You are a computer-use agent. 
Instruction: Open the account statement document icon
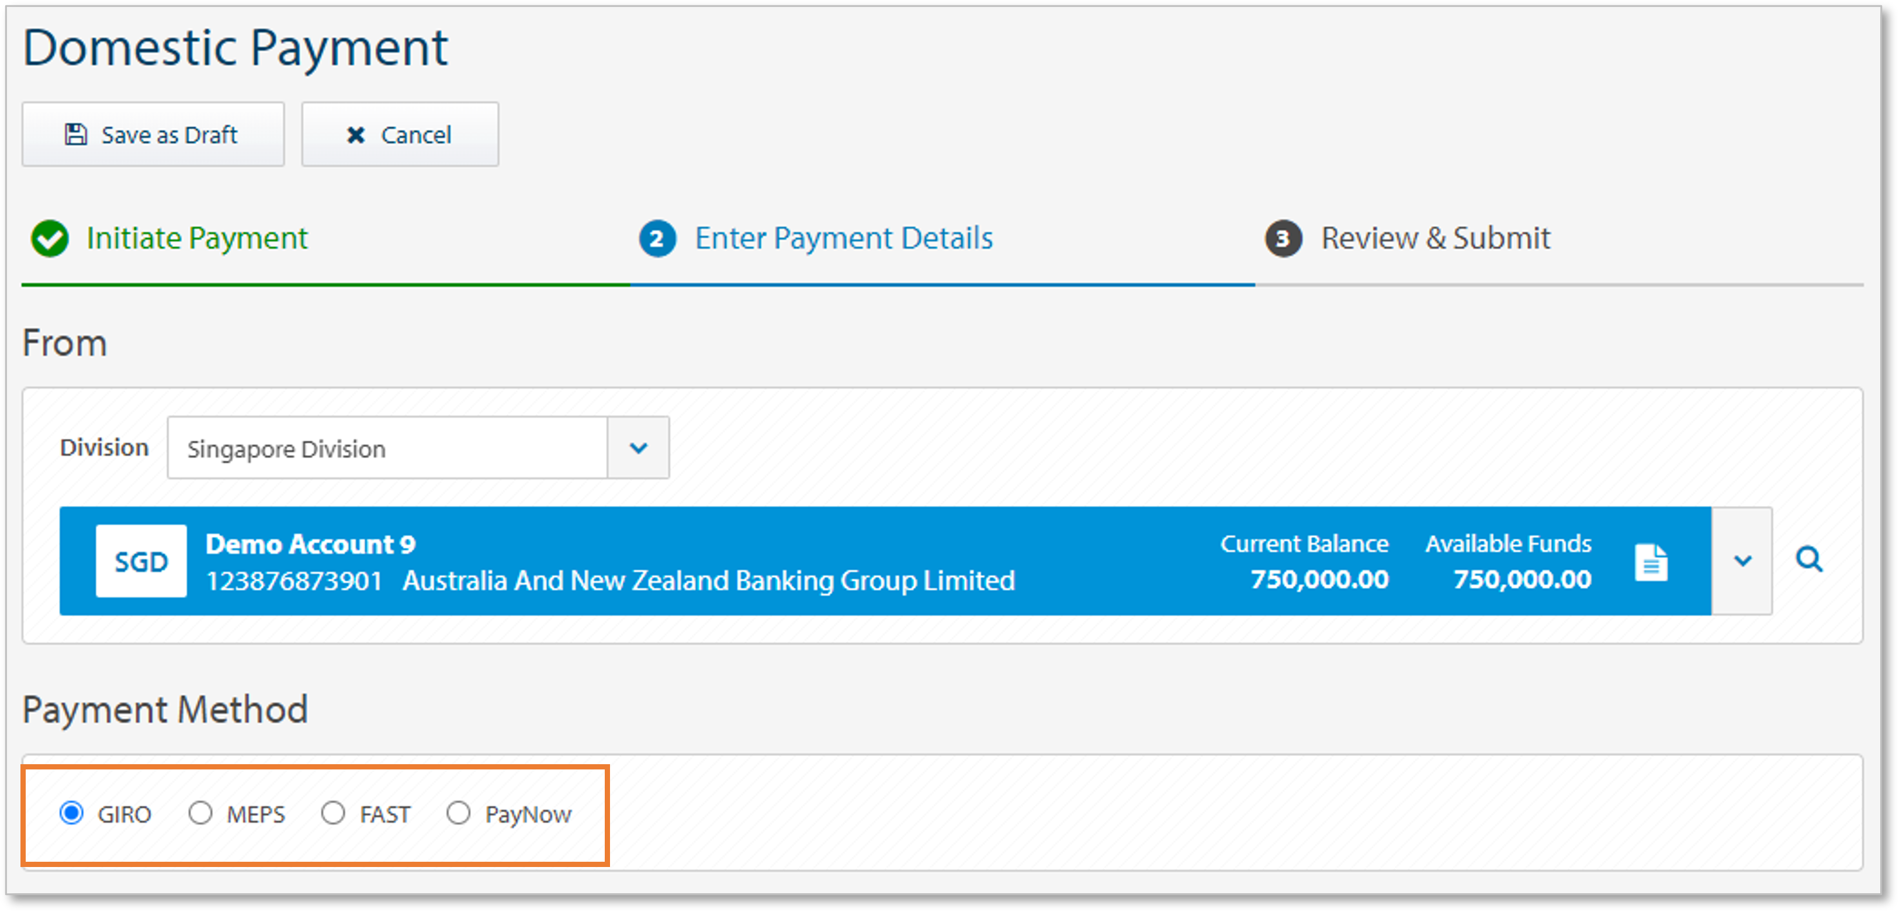coord(1651,561)
